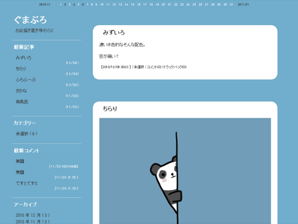Click the peeking panda illustration
This screenshot has width=298, height=224.
185,171
